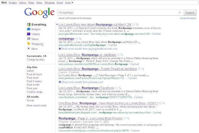Preview the 'Los Lonely Boys new album Rockpango' result with magnifier
The height and width of the screenshot is (133, 199).
[x=137, y=24]
